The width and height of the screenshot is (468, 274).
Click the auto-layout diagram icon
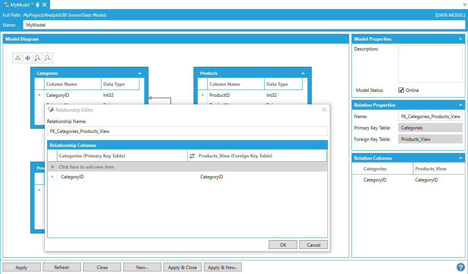[x=18, y=58]
